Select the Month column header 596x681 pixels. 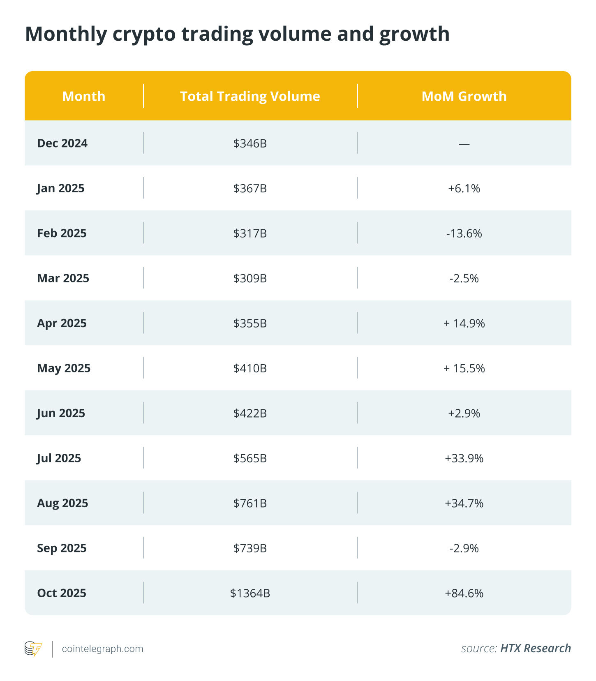tap(84, 96)
